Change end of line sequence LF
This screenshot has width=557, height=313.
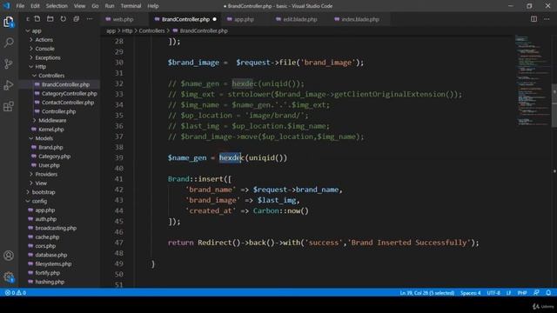pyautogui.click(x=508, y=293)
